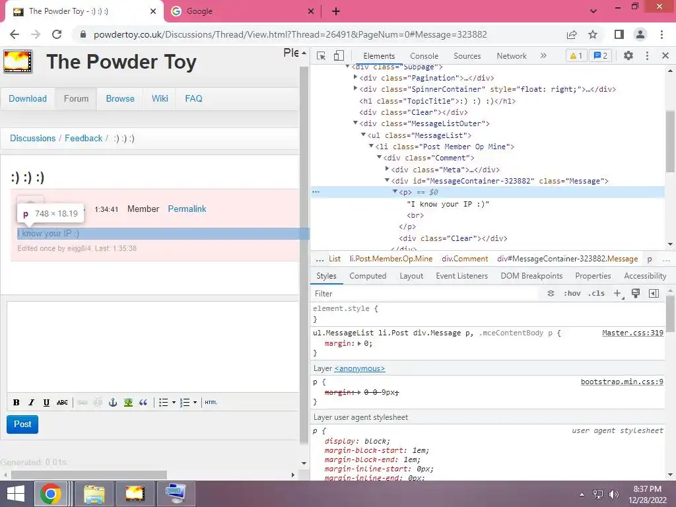Collapse the MessageListOuter div node

pyautogui.click(x=355, y=123)
